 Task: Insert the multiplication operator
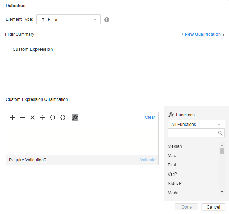33,117
